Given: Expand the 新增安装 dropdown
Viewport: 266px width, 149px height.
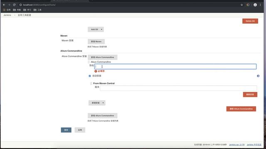Looking at the screenshot, I should click(103, 103).
